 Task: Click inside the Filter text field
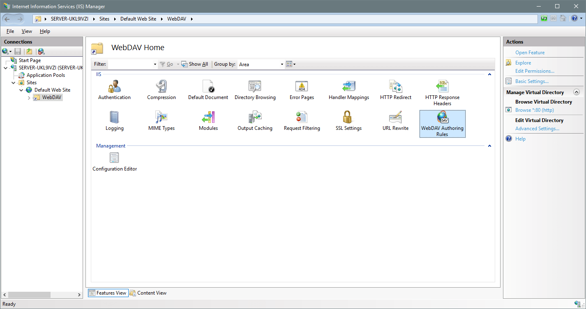(129, 65)
